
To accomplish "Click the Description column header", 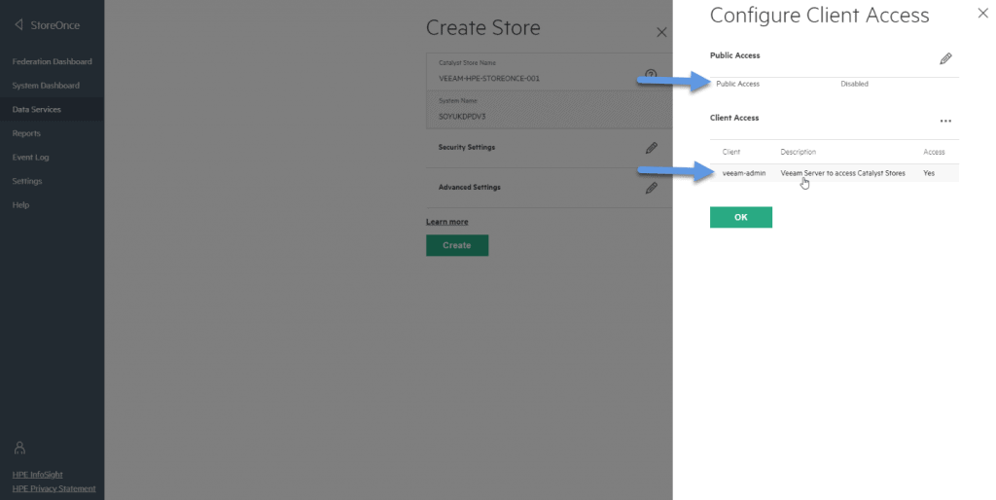I will tap(798, 152).
